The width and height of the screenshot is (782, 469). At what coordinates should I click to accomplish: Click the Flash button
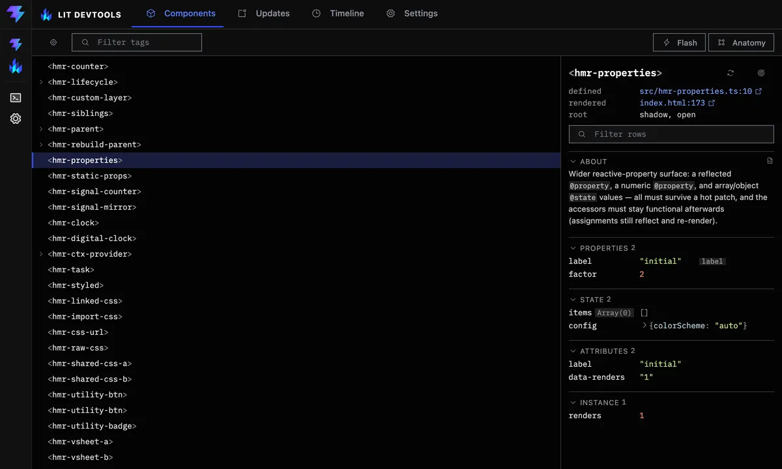[680, 42]
